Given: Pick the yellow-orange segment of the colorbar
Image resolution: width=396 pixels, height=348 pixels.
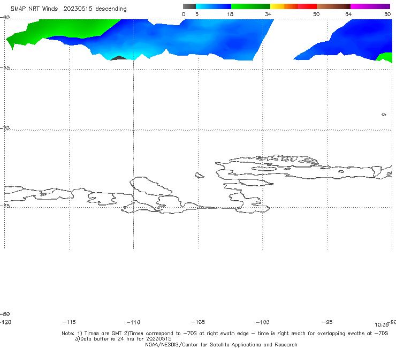Looking at the screenshot, I should [284, 6].
